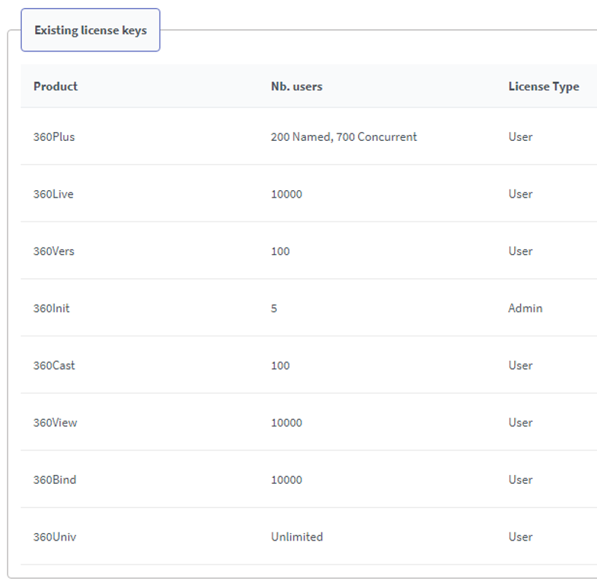
Task: Select the 360Plus product row
Action: click(x=54, y=137)
